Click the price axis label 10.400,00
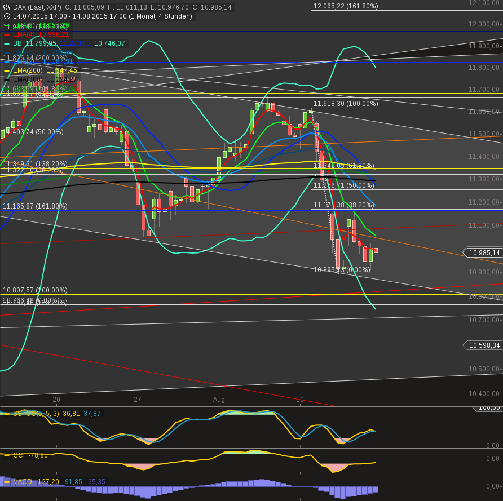Viewport: 503px width, 501px height. [x=485, y=393]
